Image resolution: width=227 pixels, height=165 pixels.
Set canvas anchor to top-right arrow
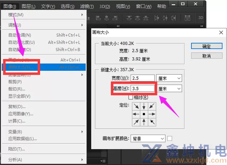pyautogui.click(x=152, y=106)
